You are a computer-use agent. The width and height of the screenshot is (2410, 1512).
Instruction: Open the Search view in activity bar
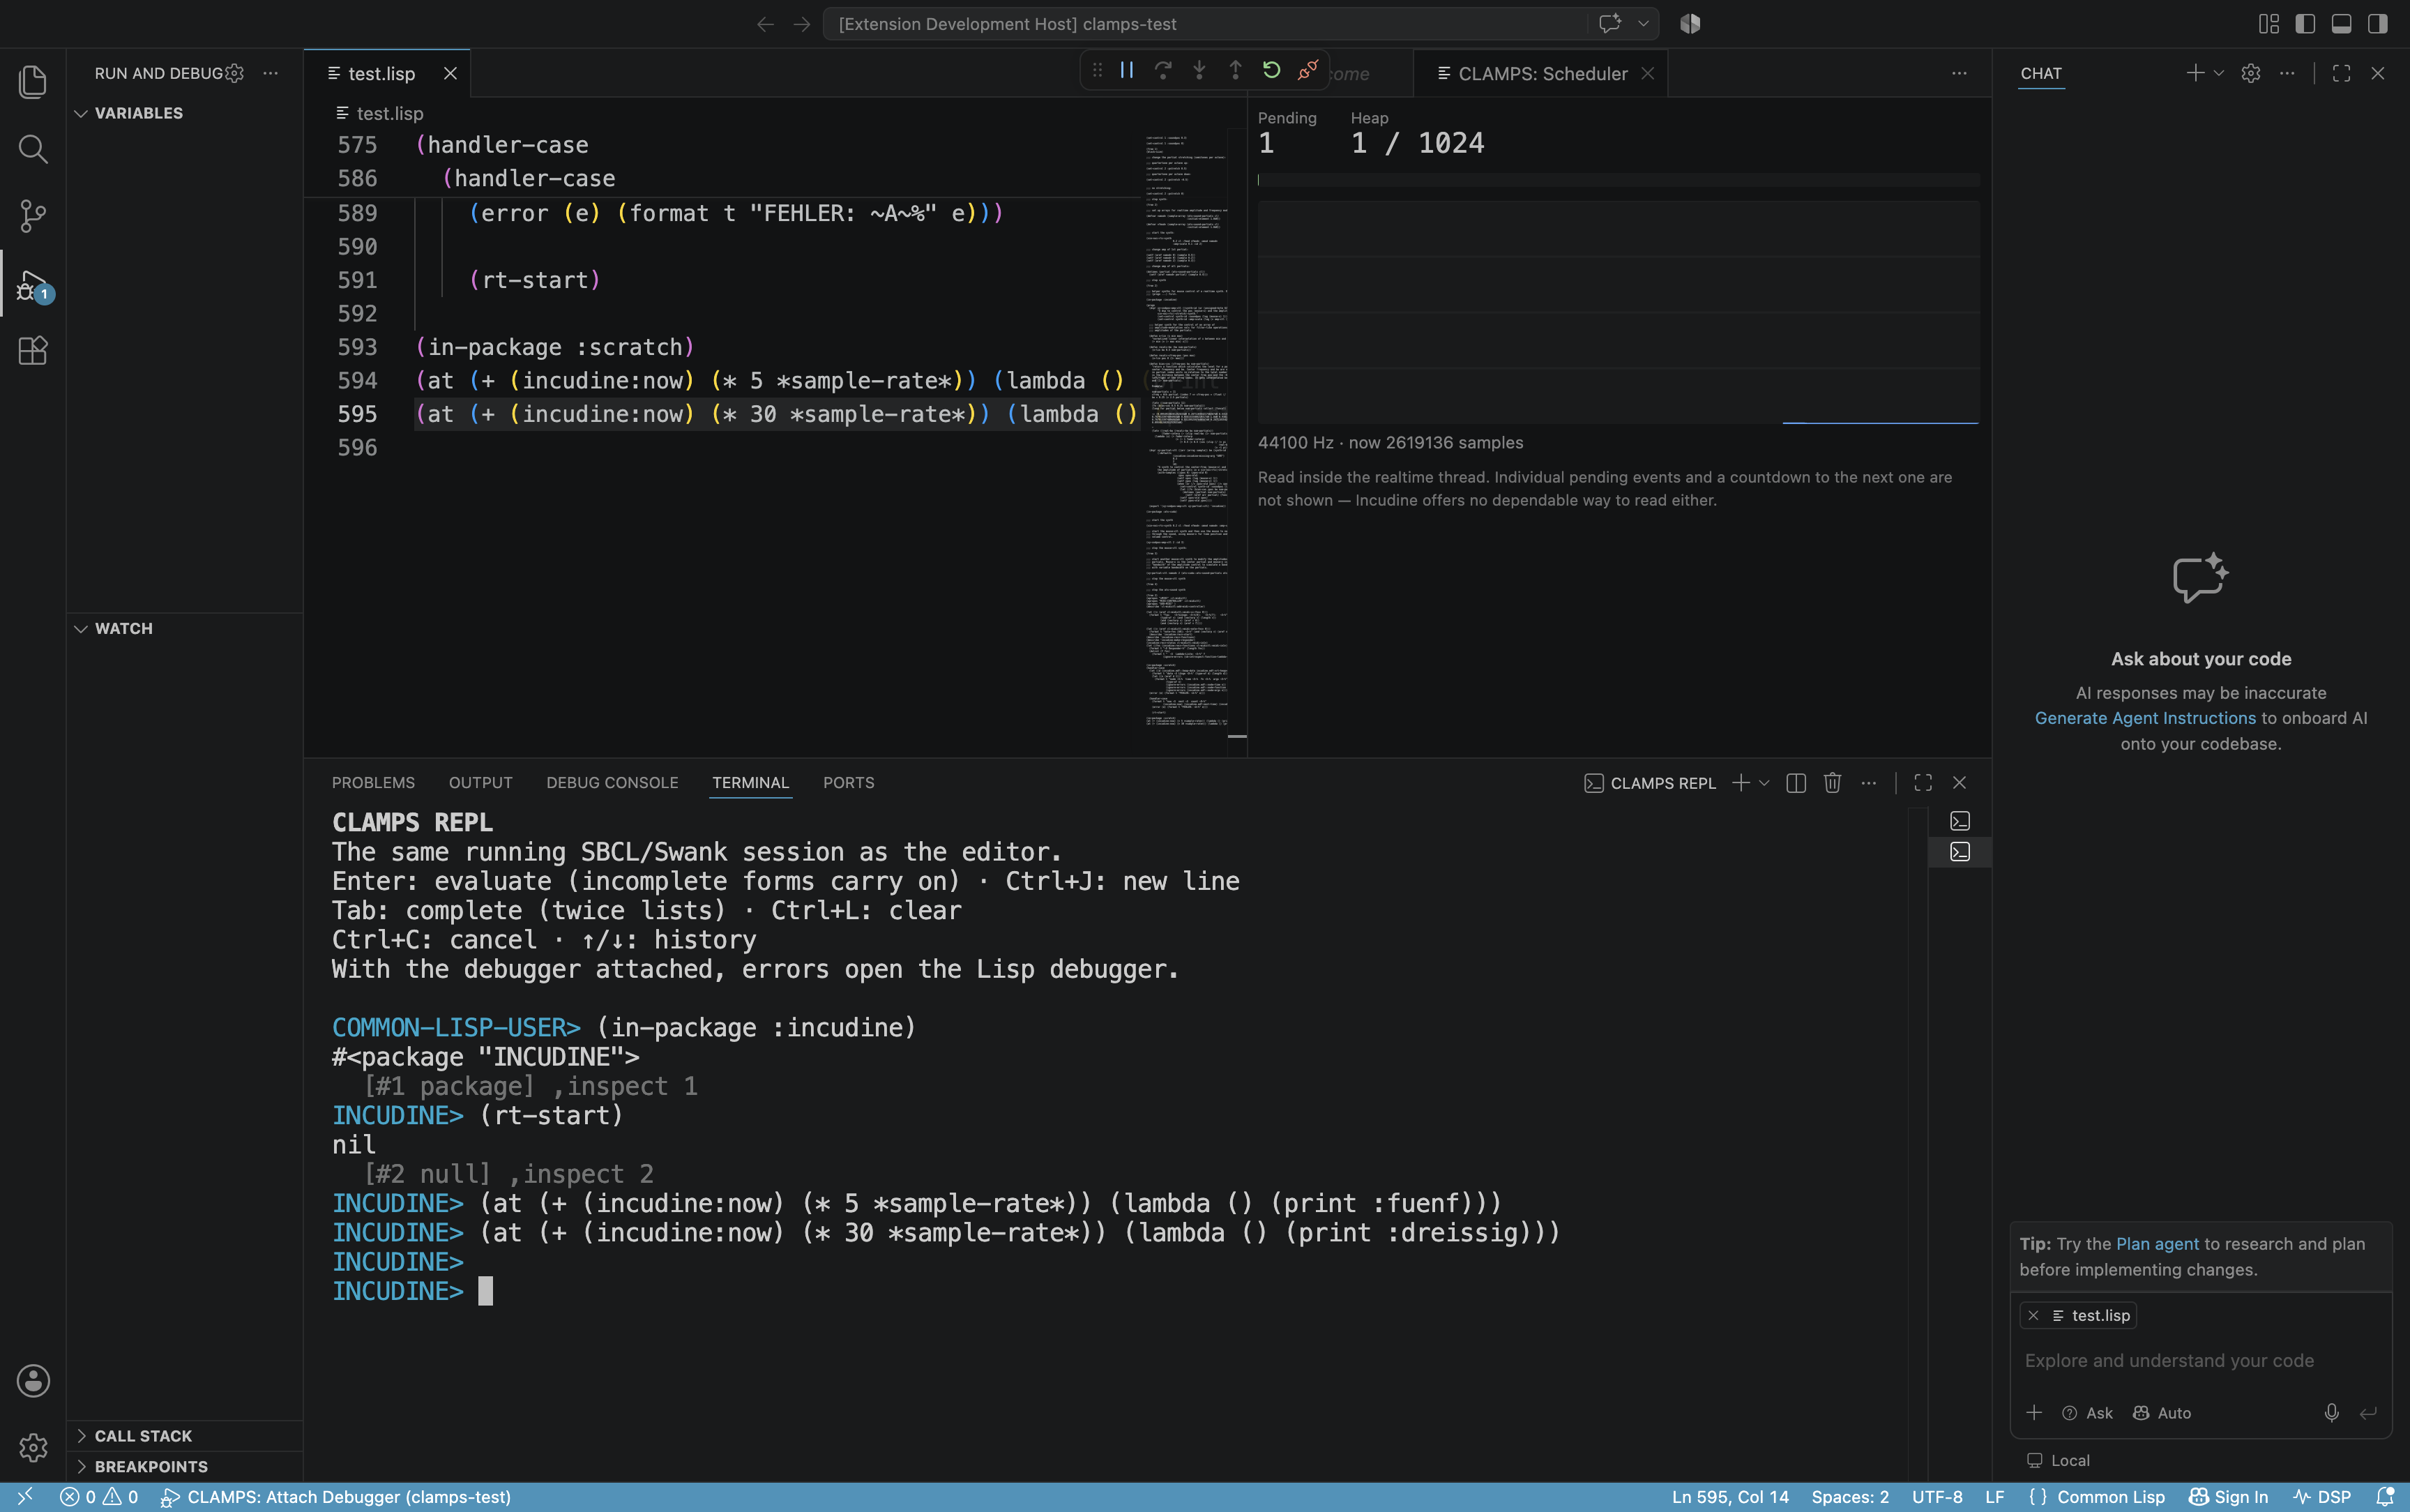(x=33, y=149)
